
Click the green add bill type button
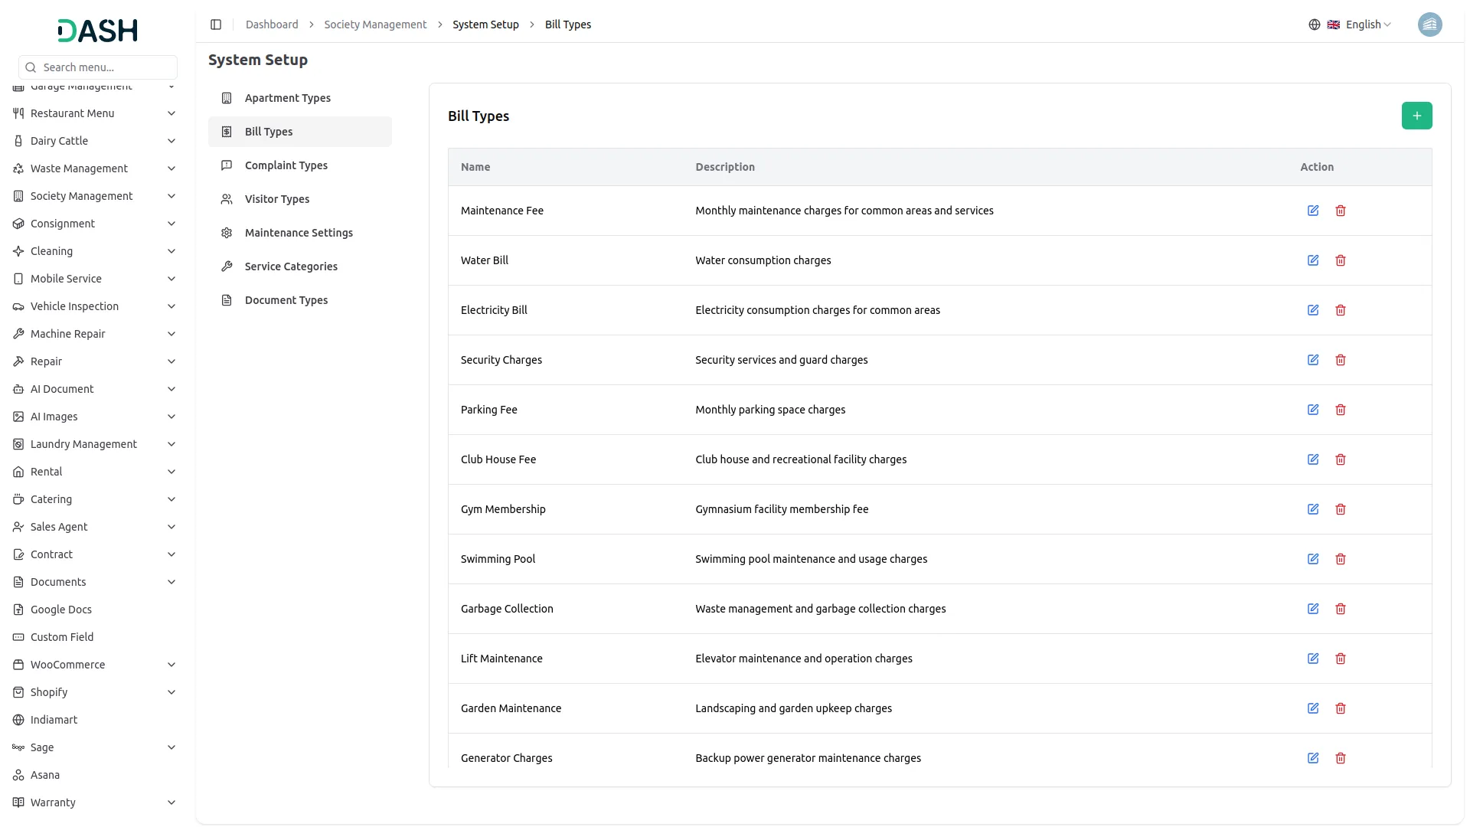1416,116
